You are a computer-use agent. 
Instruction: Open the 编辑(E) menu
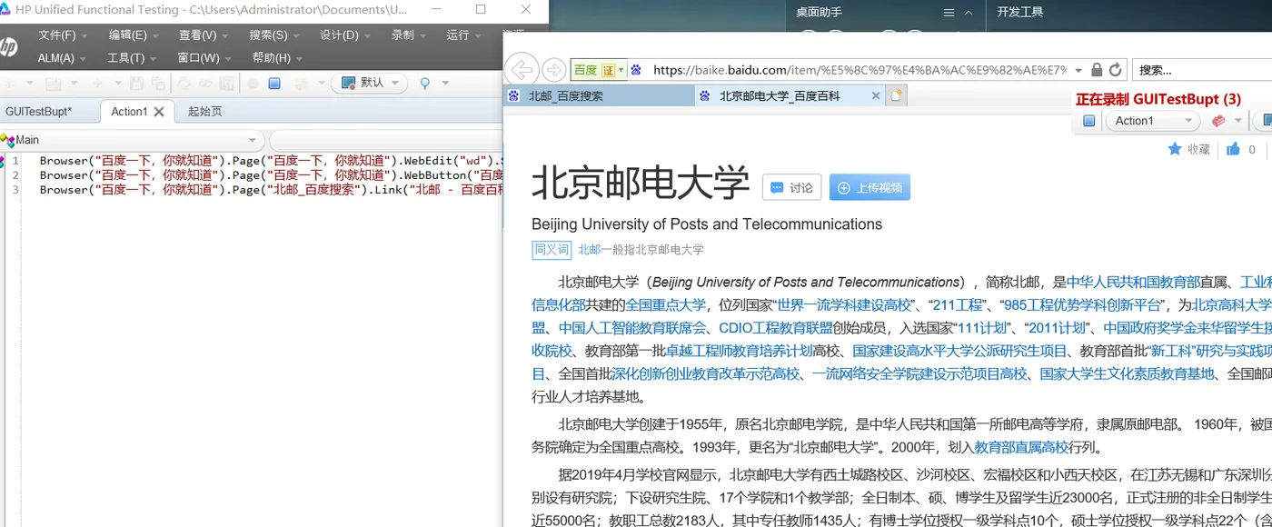tap(134, 35)
